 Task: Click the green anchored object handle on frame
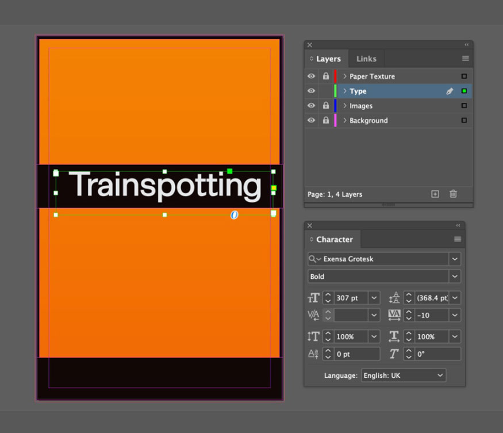click(x=230, y=171)
